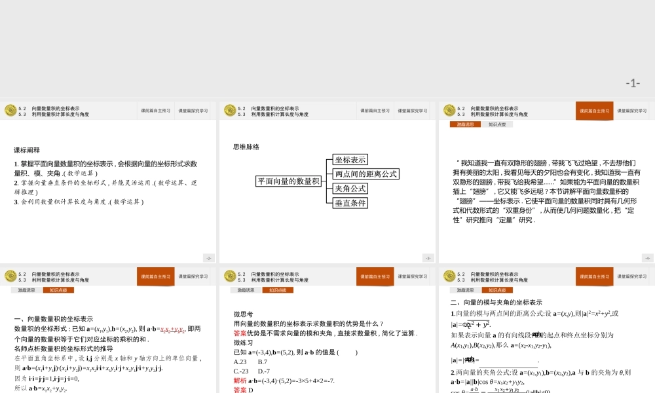Click the seal icon beside 5.2 on the 微思考 slide
Screen dimensions: 655x393
(x=229, y=276)
